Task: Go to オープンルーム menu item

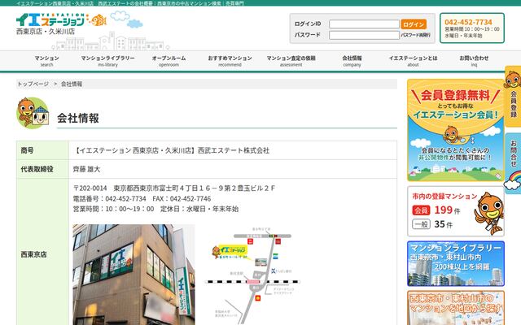Action: [169, 61]
